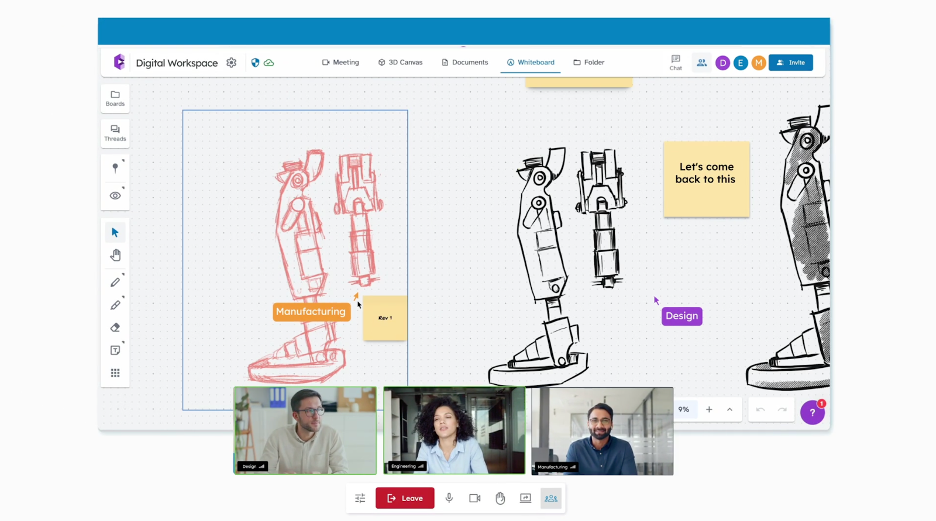Click the orange Manufacturing cursor label
This screenshot has width=936, height=521.
[311, 312]
